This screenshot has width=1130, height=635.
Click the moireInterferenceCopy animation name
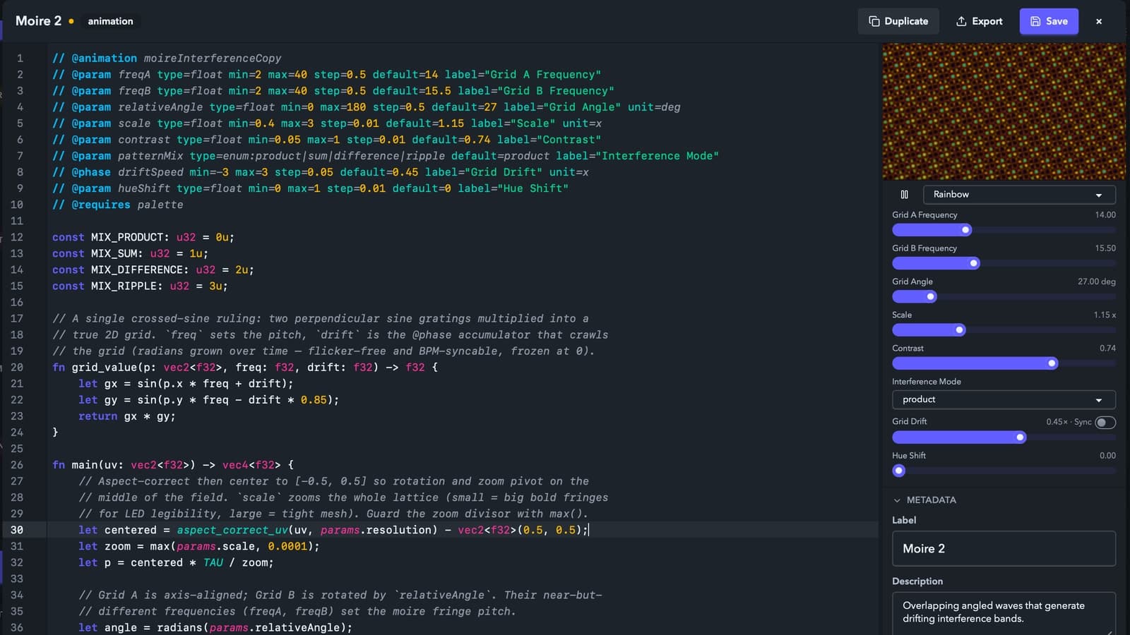pyautogui.click(x=213, y=59)
